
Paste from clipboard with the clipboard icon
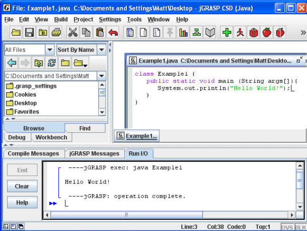tap(100, 32)
